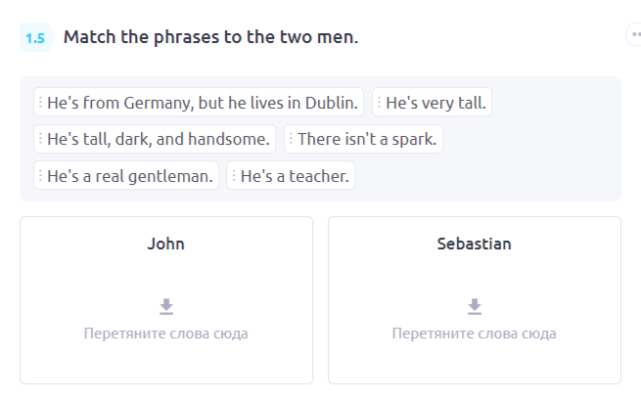Click the 1.5 exercise number badge

pos(35,38)
